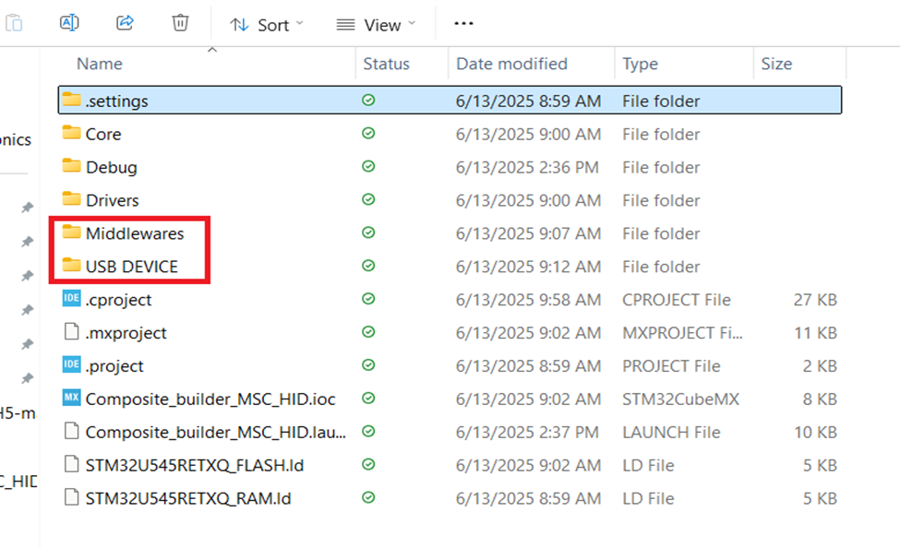900x548 pixels.
Task: Click the 10 KB size cell
Action: (815, 432)
